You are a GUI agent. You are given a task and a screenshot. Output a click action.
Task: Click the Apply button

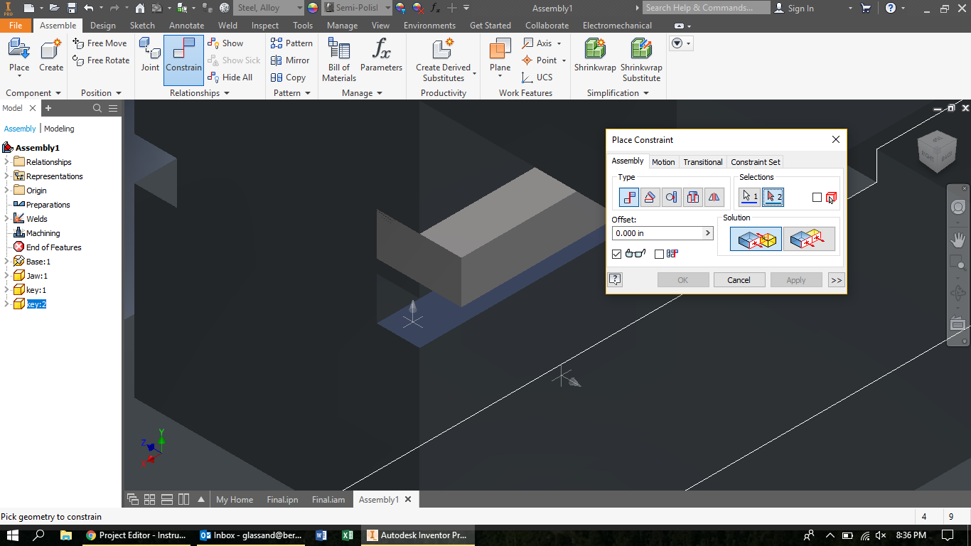click(x=796, y=280)
